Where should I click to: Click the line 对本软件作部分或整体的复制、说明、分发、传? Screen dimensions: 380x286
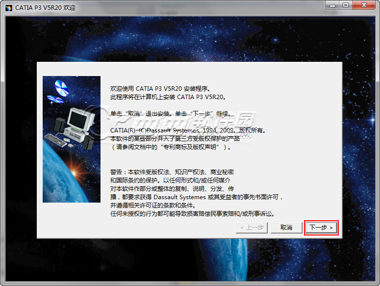point(172,188)
